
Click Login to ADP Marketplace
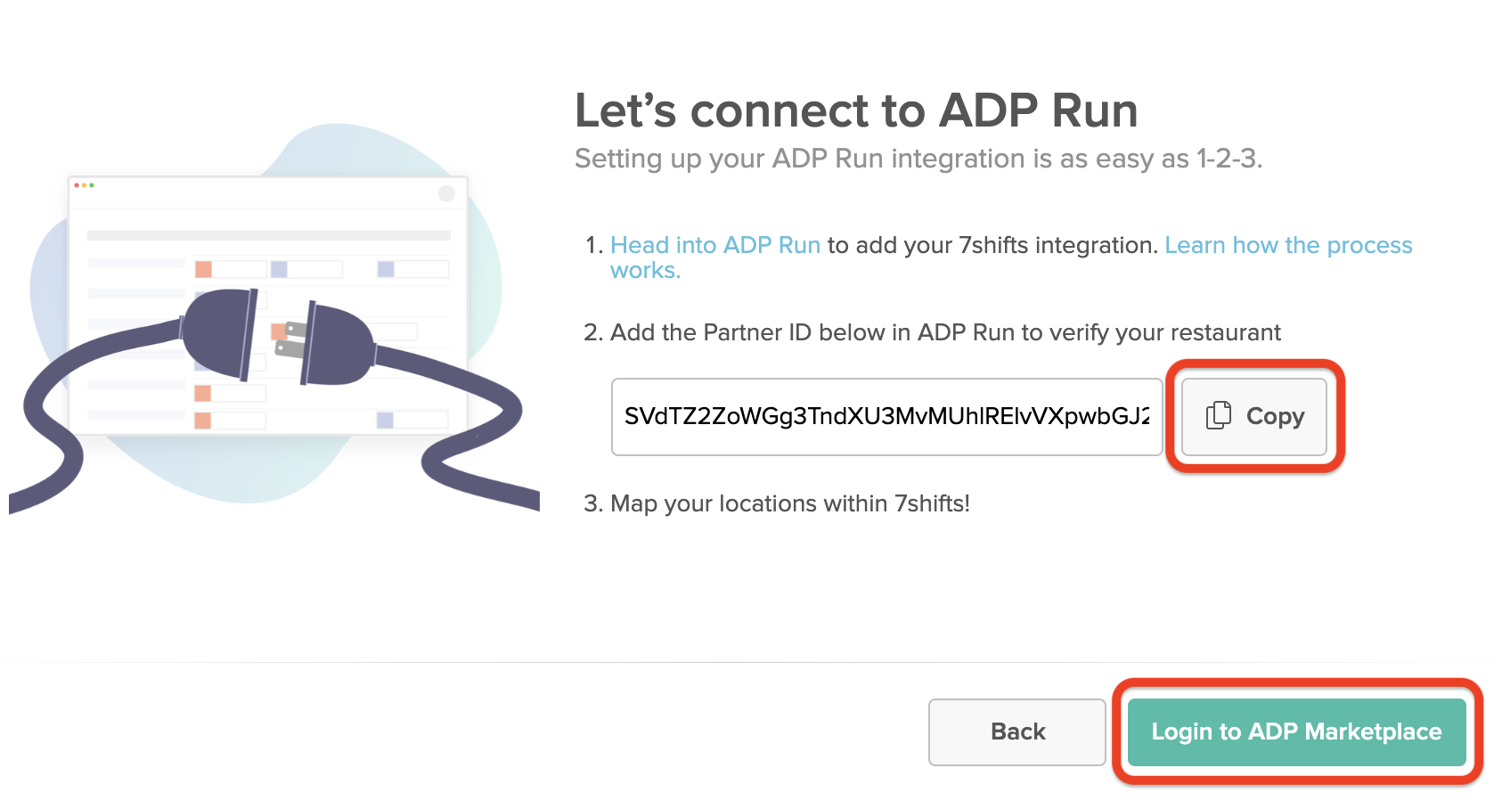[1296, 731]
